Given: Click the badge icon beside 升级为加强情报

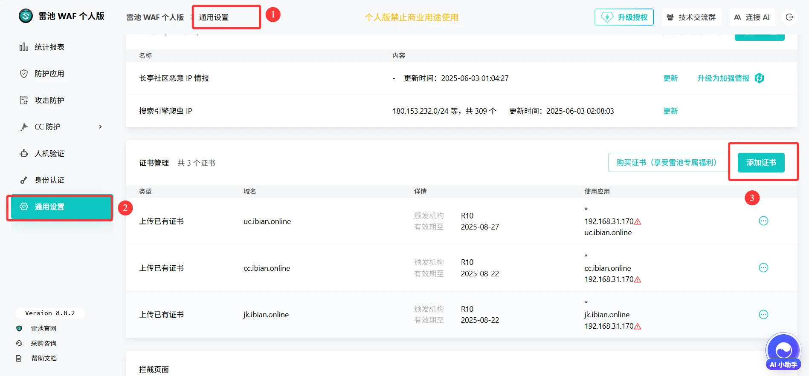Looking at the screenshot, I should coord(759,78).
